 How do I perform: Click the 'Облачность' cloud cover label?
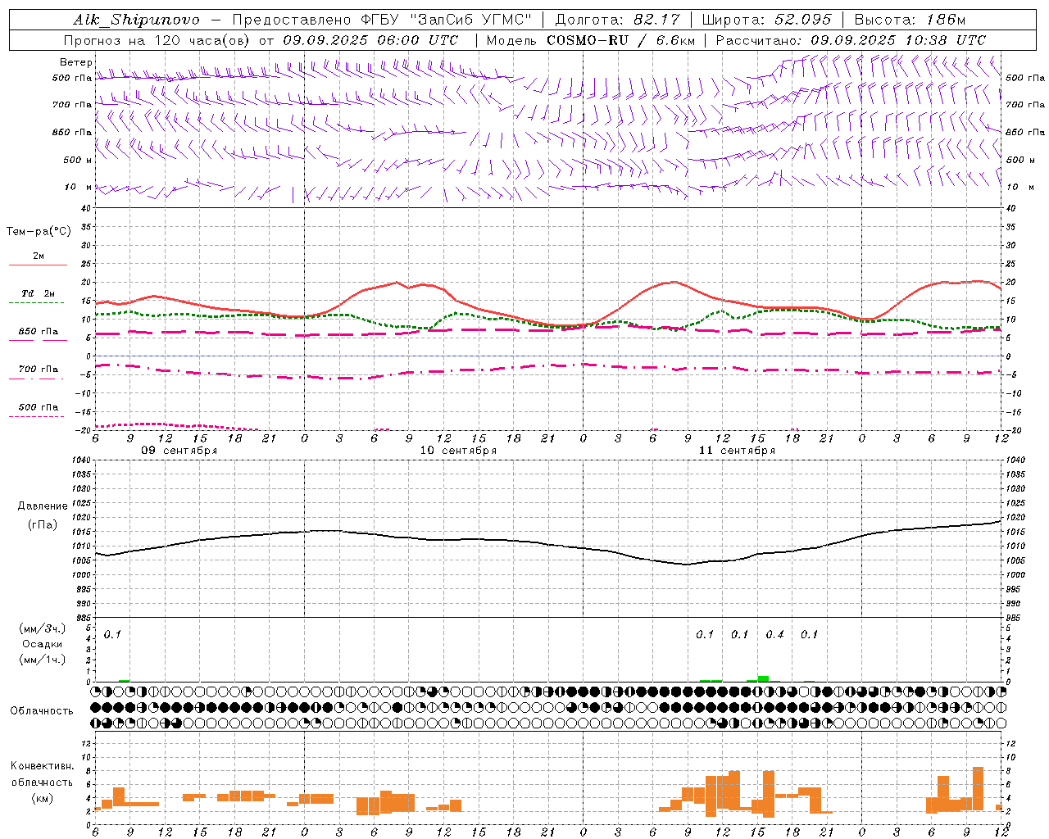point(42,711)
